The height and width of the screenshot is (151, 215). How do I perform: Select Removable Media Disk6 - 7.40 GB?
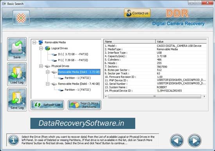click(79, 84)
